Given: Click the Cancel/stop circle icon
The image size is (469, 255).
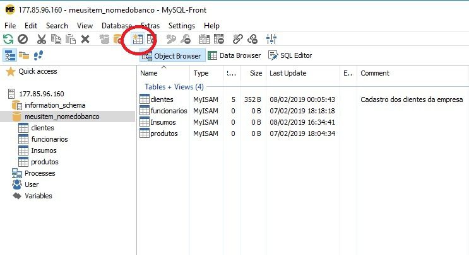Looking at the screenshot, I should click(23, 39).
